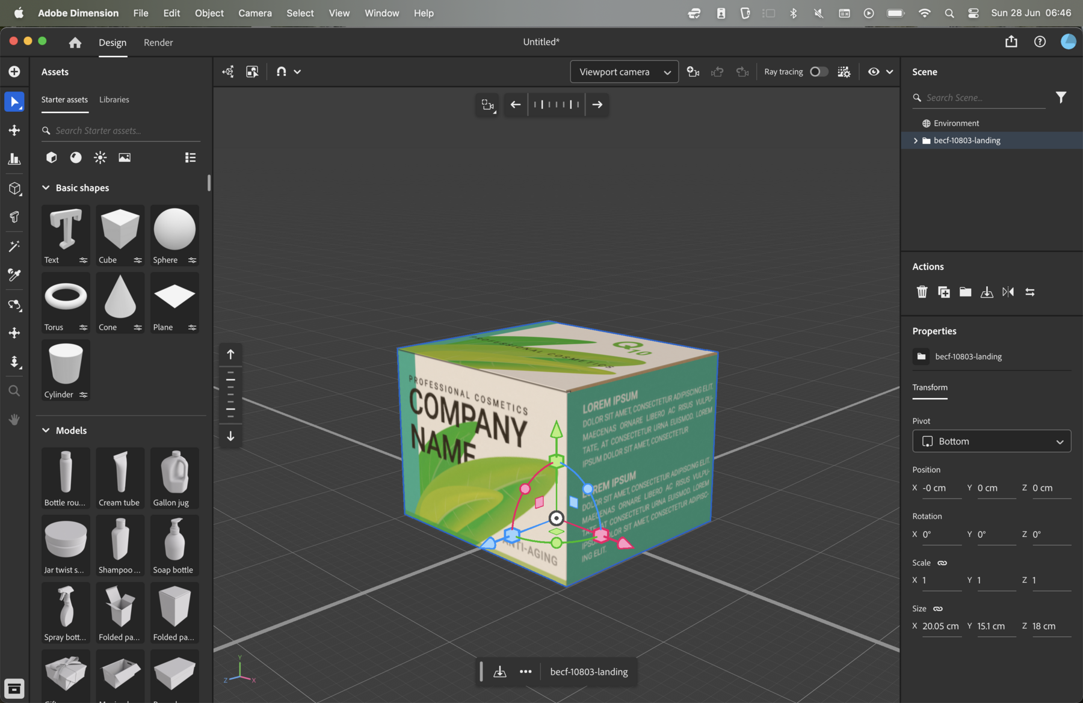1083x703 pixels.
Task: Select the Pan camera tool
Action: click(14, 333)
